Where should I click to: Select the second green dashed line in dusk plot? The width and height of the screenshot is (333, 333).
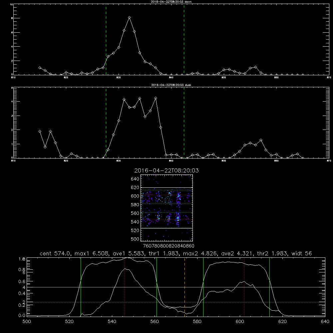[184, 123]
